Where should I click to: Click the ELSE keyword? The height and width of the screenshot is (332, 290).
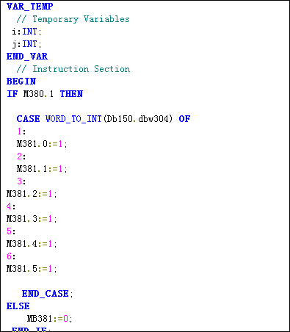[18, 306]
